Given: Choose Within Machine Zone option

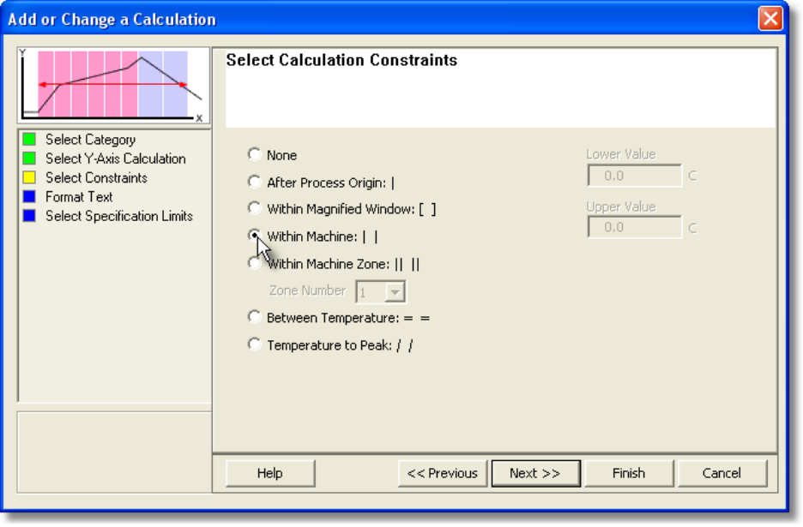Looking at the screenshot, I should coord(255,263).
